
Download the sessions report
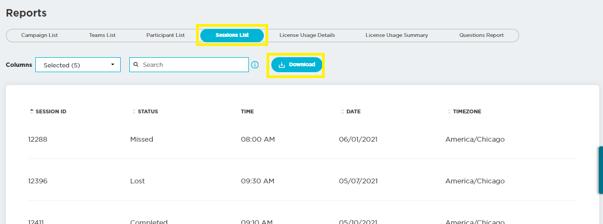coord(296,65)
